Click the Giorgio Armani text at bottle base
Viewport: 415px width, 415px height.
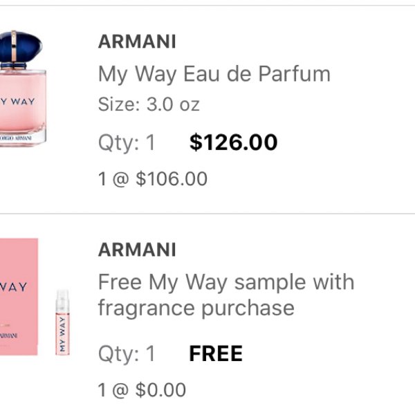[x=16, y=138]
